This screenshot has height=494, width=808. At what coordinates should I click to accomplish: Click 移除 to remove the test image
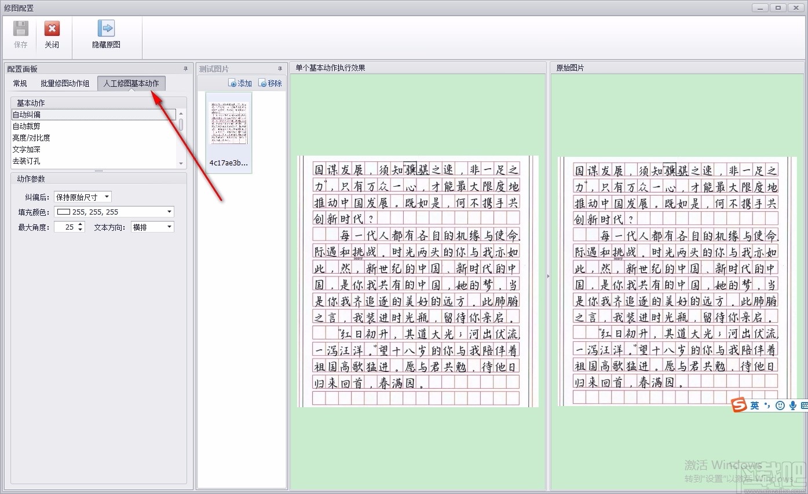point(270,83)
